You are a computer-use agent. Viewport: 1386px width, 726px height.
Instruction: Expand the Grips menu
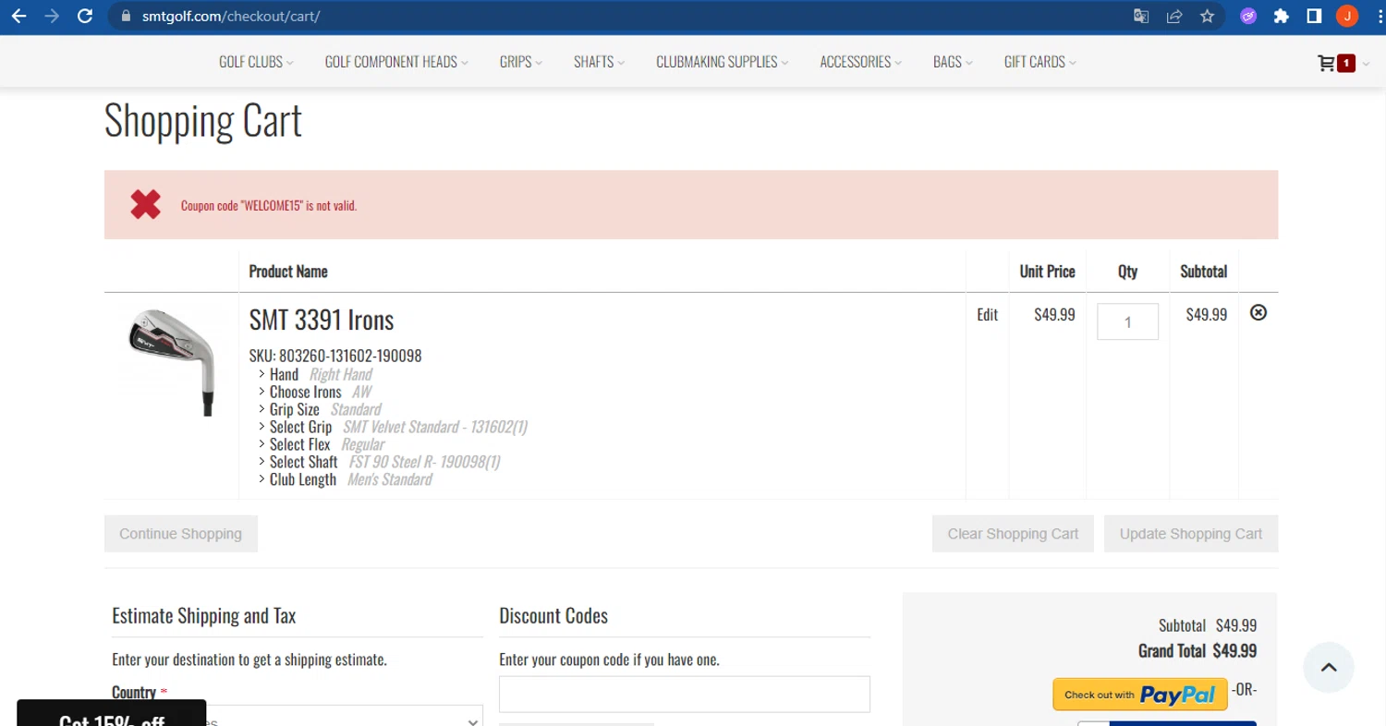521,62
